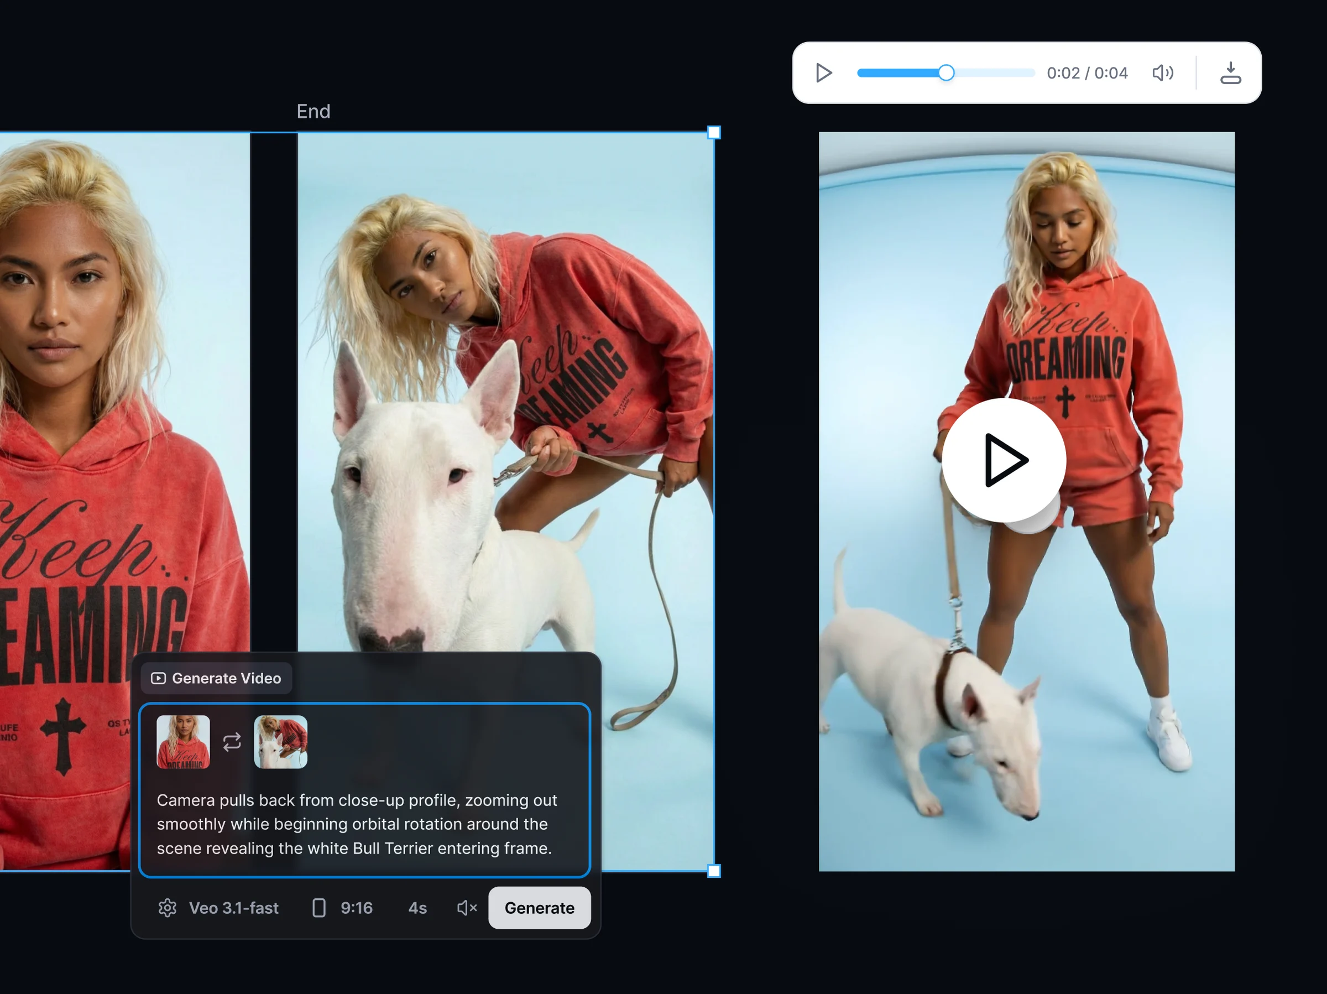Click the End frame label

[313, 111]
